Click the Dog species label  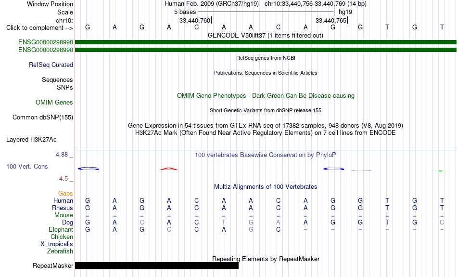68,223
